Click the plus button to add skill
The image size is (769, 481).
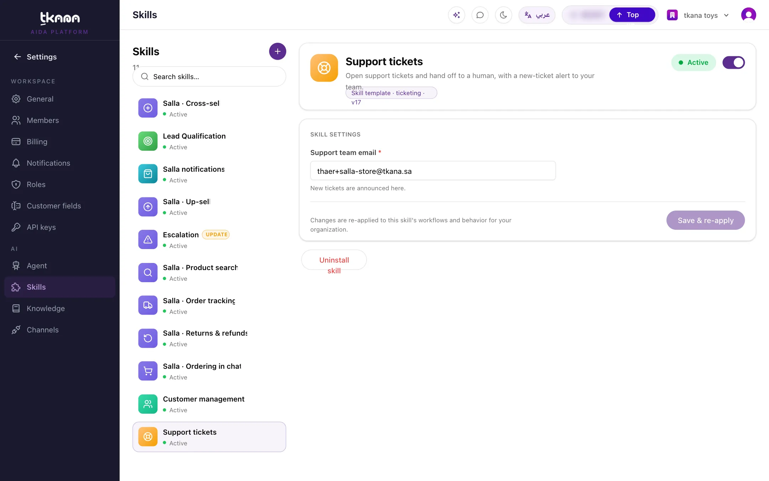(277, 51)
